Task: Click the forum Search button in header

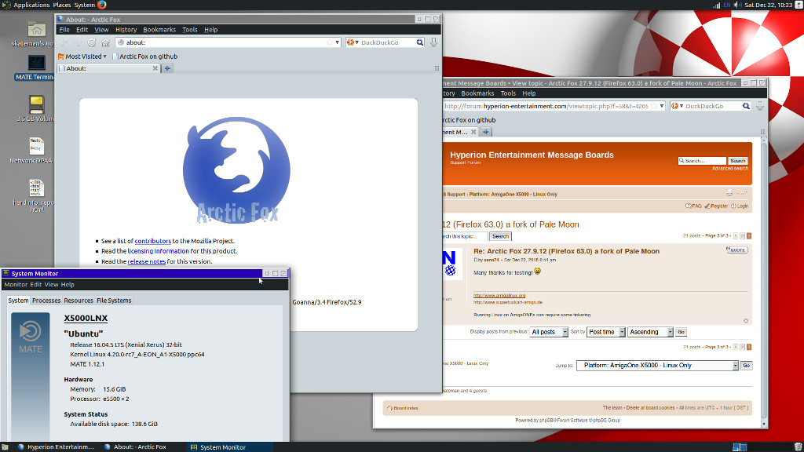Action: [x=738, y=160]
